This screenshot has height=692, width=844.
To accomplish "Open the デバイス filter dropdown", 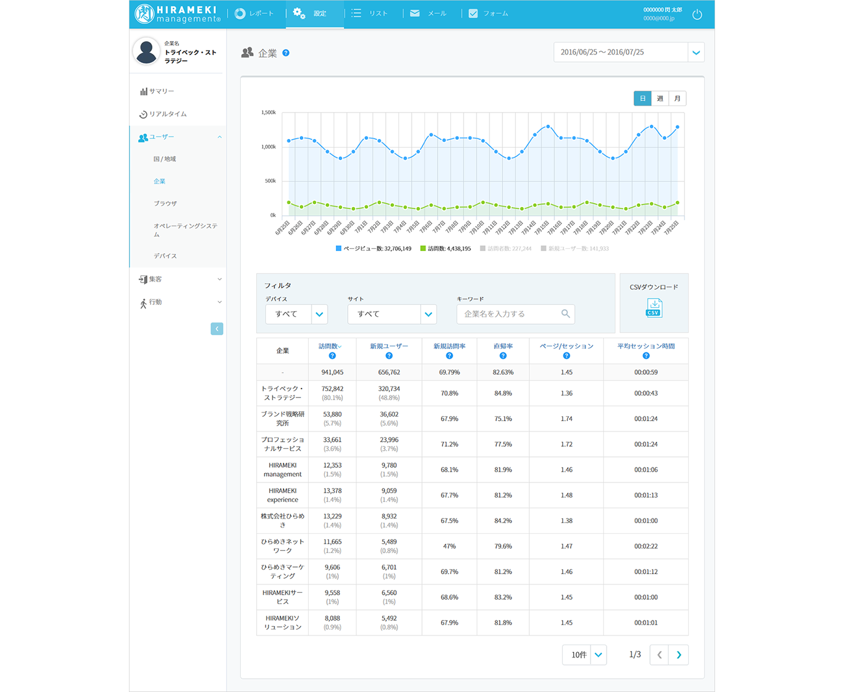I will pyautogui.click(x=297, y=314).
